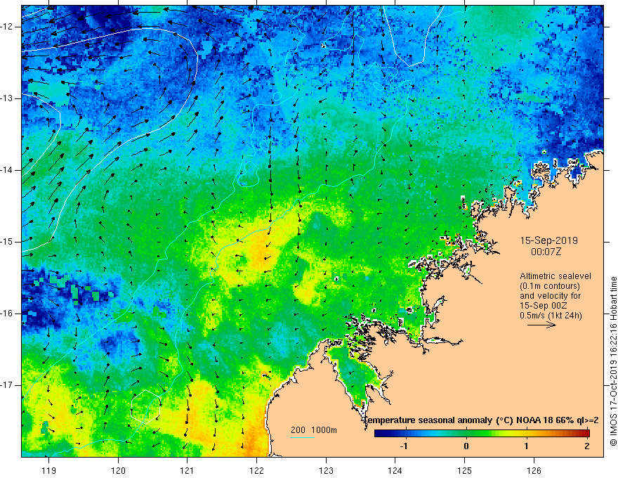Viewport: 618px width, 478px height.
Task: Click the white hexagonal contour near 120.4E 17.3S
Action: pos(146,406)
